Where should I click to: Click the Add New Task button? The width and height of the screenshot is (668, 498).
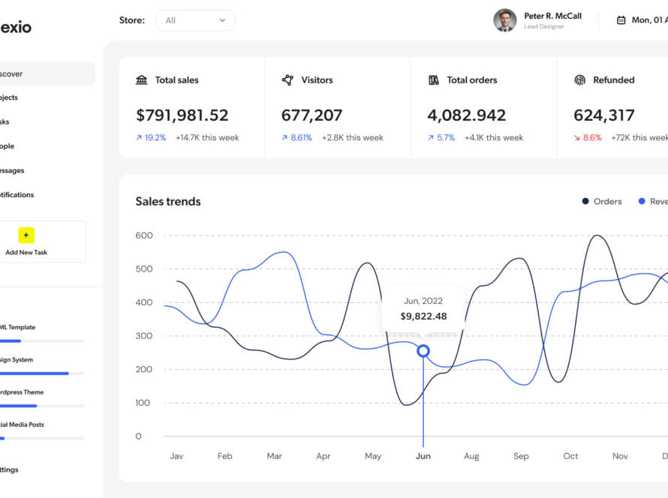pyautogui.click(x=27, y=241)
